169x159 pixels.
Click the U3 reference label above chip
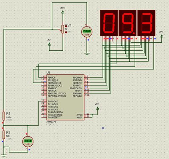(x=48, y=72)
